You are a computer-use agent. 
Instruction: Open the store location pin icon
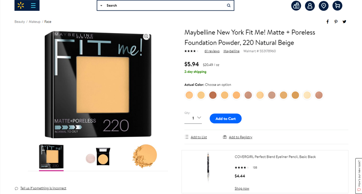coord(323,6)
